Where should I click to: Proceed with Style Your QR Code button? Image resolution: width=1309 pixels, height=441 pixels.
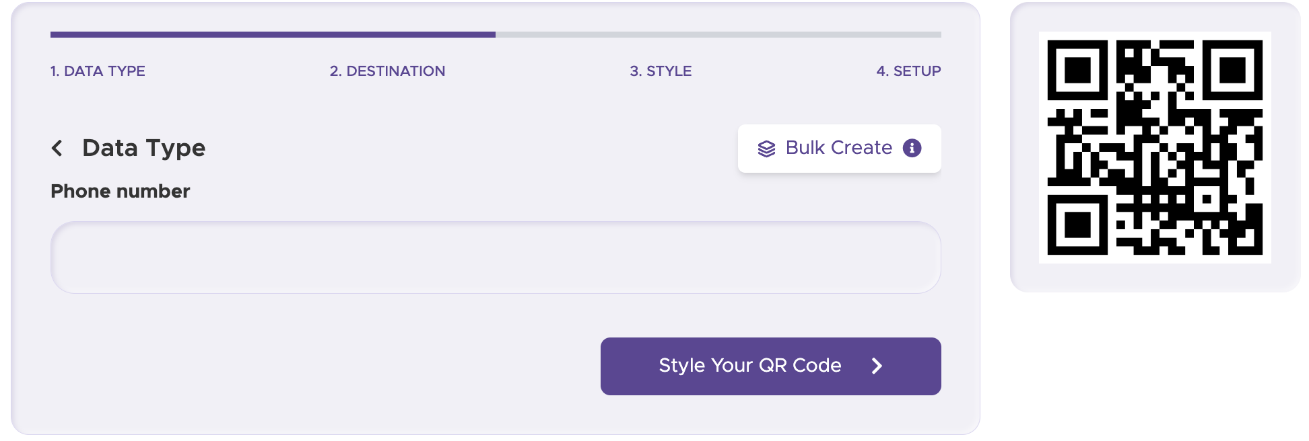[770, 366]
